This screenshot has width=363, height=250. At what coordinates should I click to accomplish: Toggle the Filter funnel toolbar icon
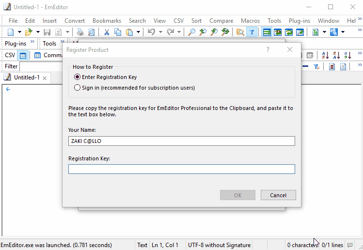point(252,32)
